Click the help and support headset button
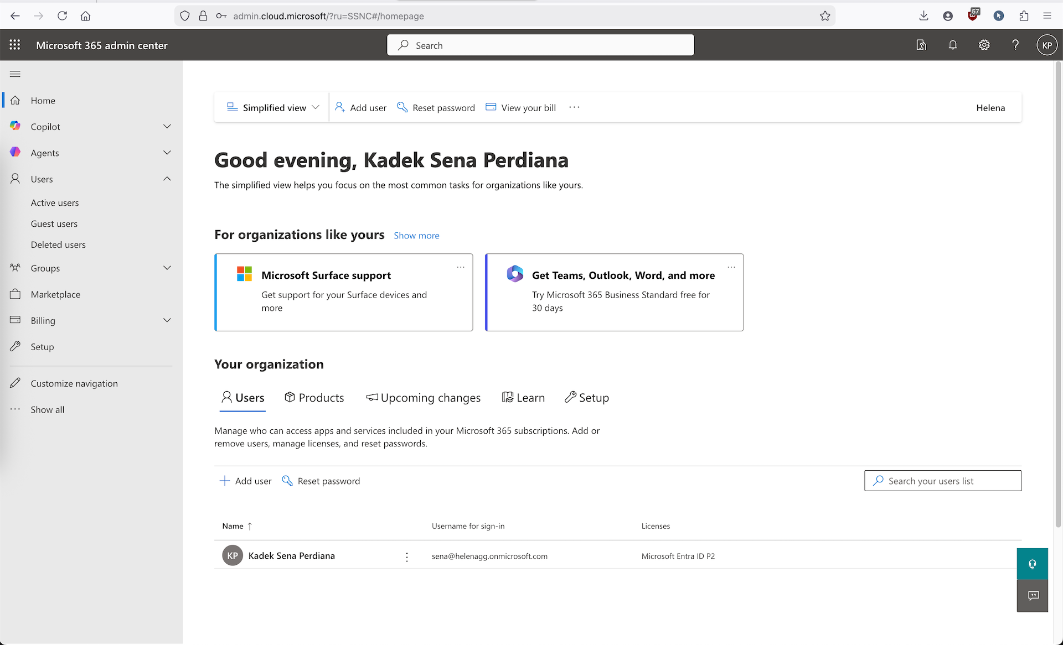This screenshot has height=645, width=1063. coord(1032,564)
